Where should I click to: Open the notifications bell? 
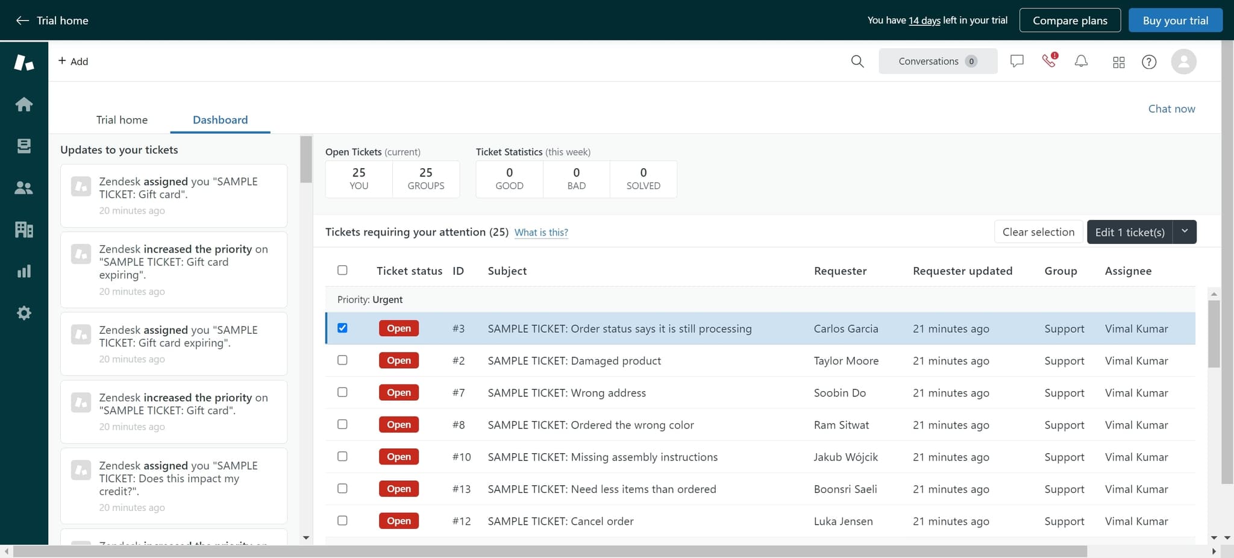(1081, 61)
